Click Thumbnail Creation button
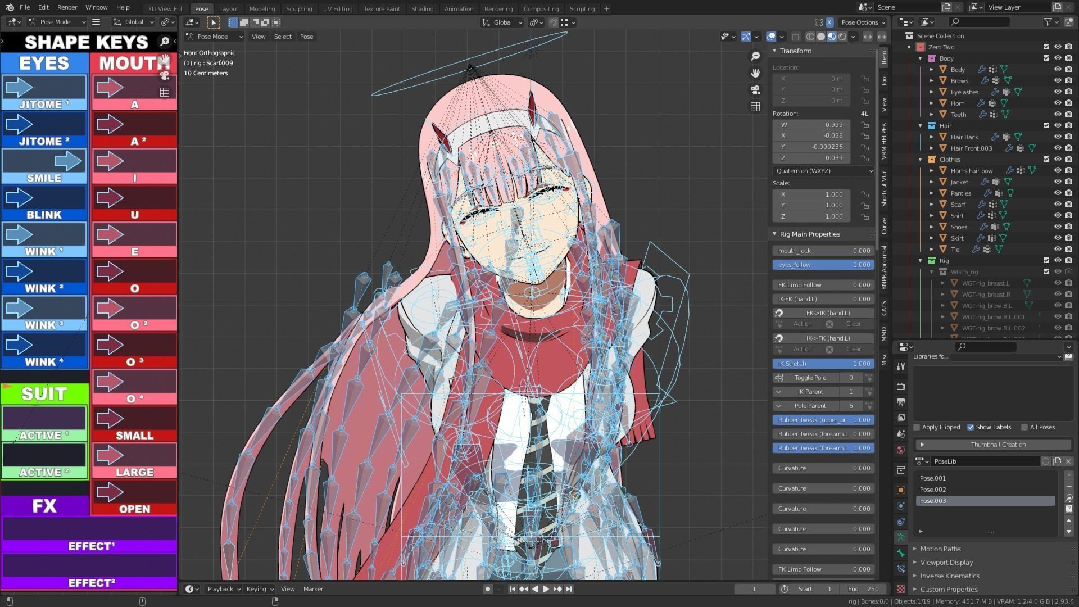This screenshot has height=607, width=1079. coord(992,445)
